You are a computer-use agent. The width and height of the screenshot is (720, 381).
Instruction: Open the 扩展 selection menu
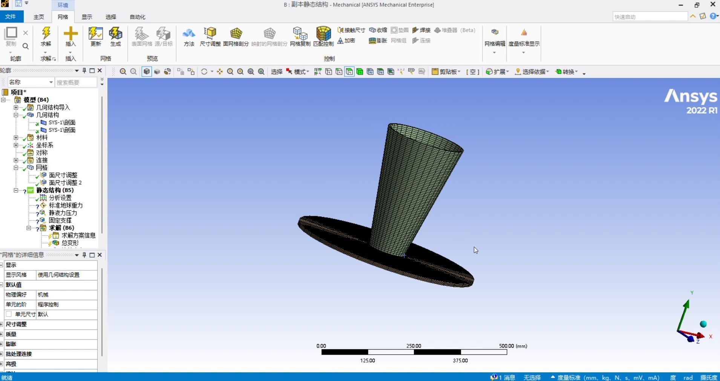click(498, 72)
